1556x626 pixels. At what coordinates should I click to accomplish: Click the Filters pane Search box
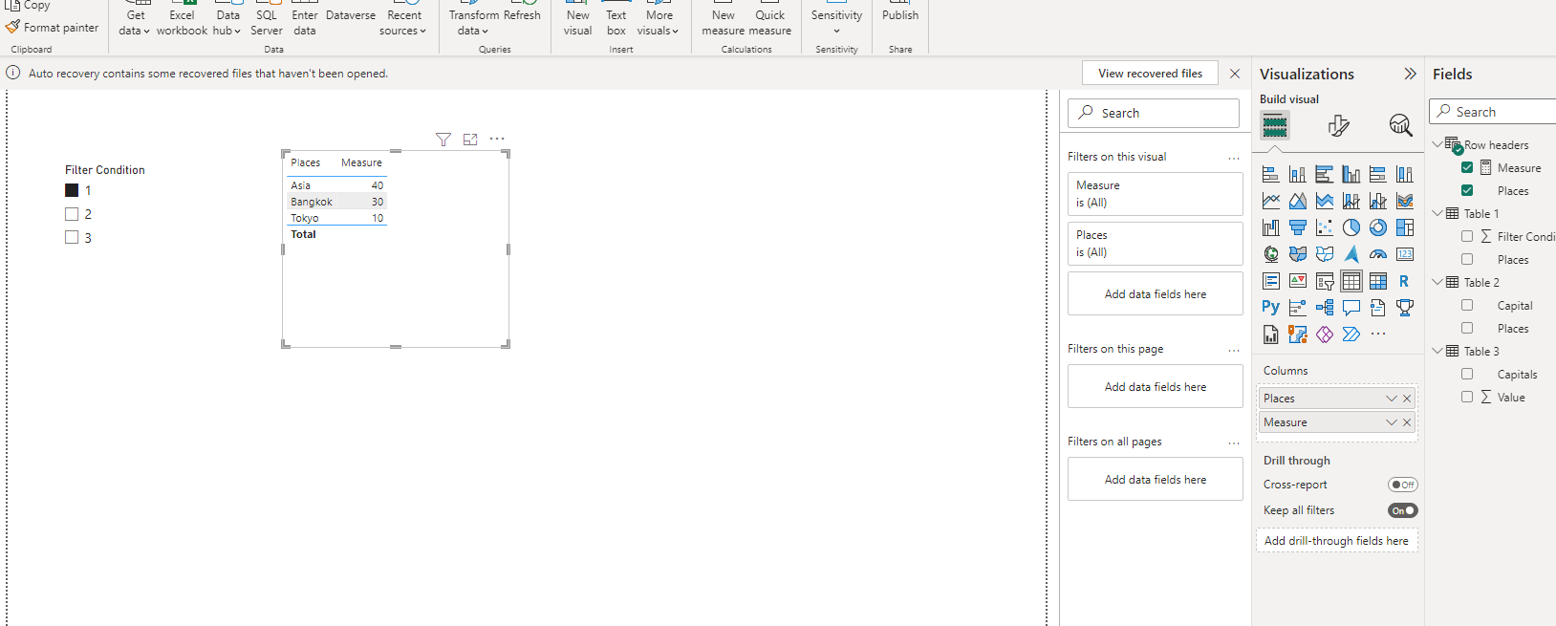pyautogui.click(x=1154, y=113)
